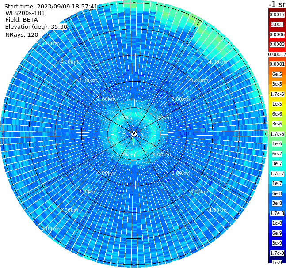Click the '1e-8' colorbar tick label
Image resolution: width=286 pixels, height=268 pixels.
[x=277, y=223]
